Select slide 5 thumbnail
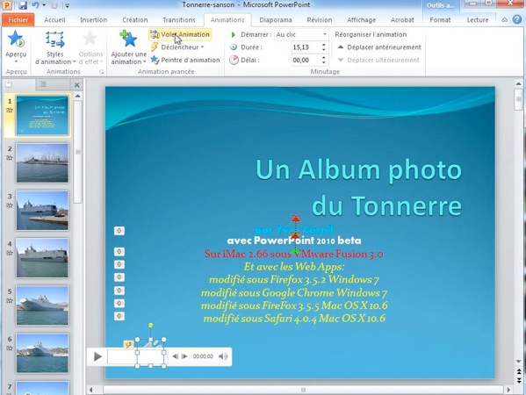 click(x=42, y=305)
